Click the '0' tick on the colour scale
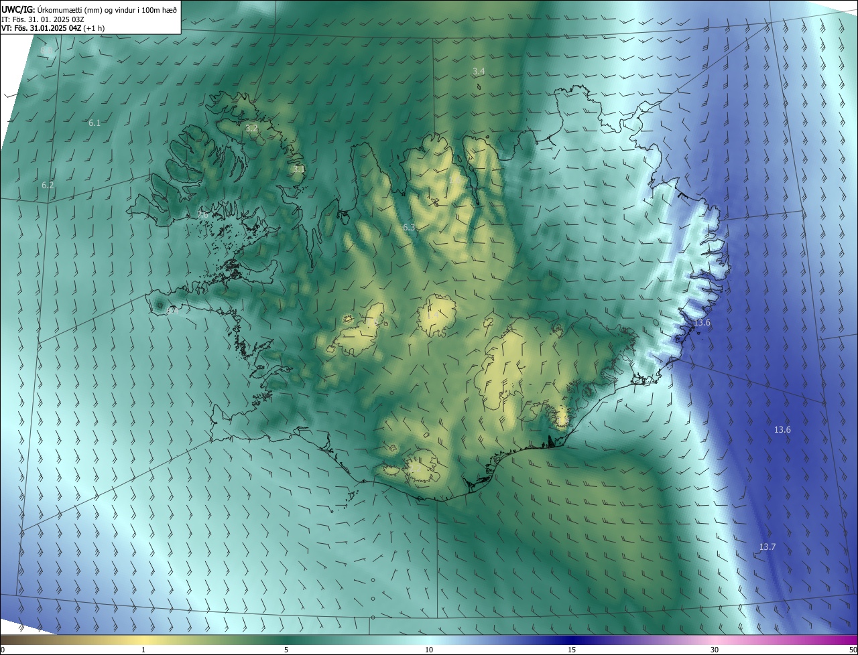The image size is (858, 655). (x=3, y=650)
